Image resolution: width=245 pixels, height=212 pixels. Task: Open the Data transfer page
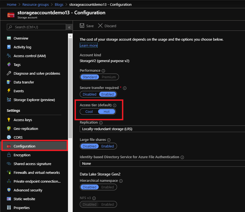click(24, 82)
